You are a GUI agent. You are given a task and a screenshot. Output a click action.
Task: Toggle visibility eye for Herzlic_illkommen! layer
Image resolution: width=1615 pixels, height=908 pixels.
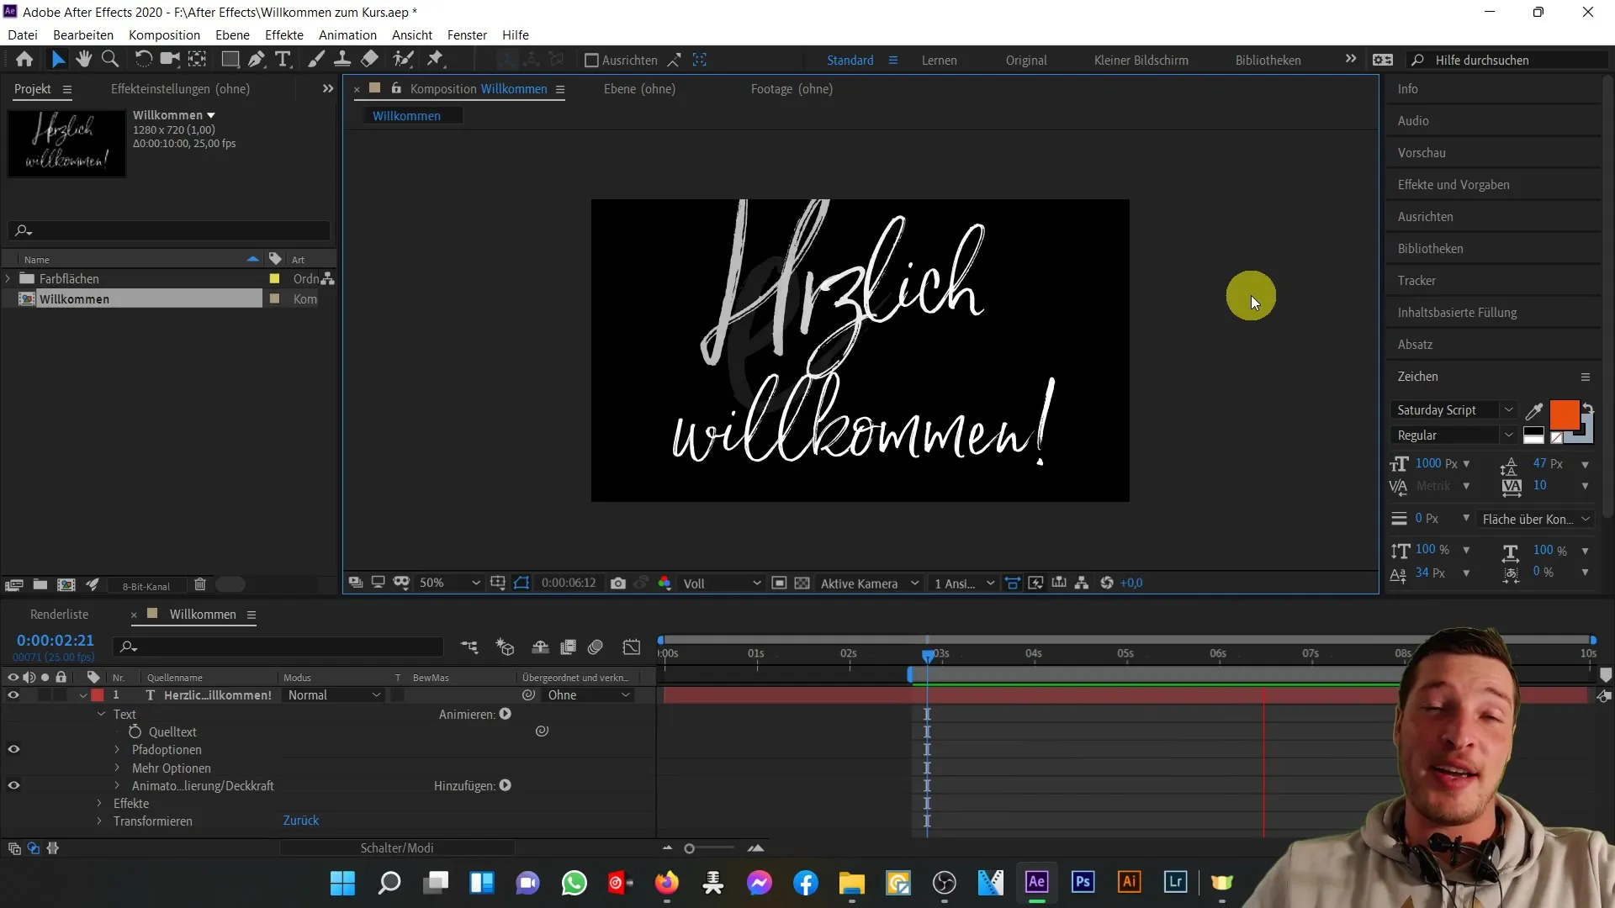13,695
